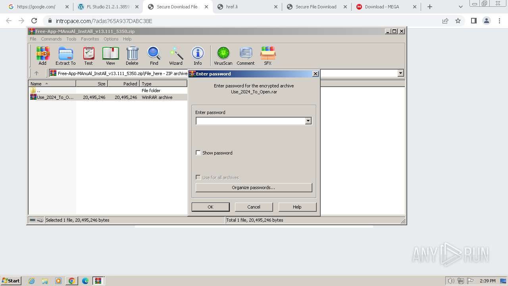Image resolution: width=508 pixels, height=286 pixels.
Task: Click the Delete trash can icon
Action: pos(132,56)
